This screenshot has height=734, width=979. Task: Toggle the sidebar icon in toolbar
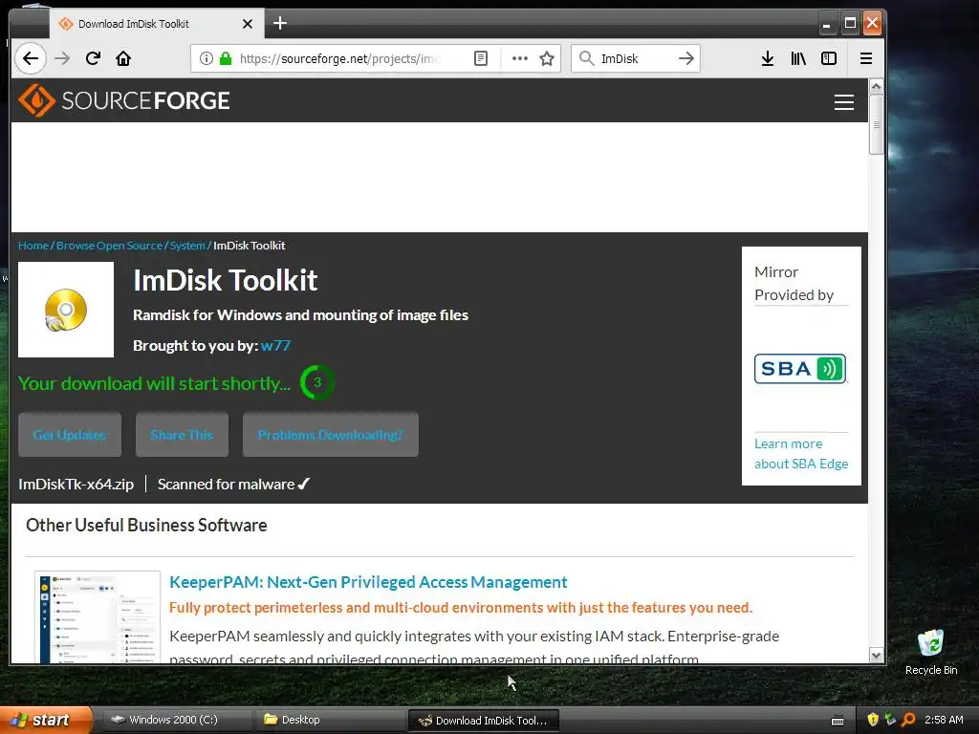tap(829, 58)
